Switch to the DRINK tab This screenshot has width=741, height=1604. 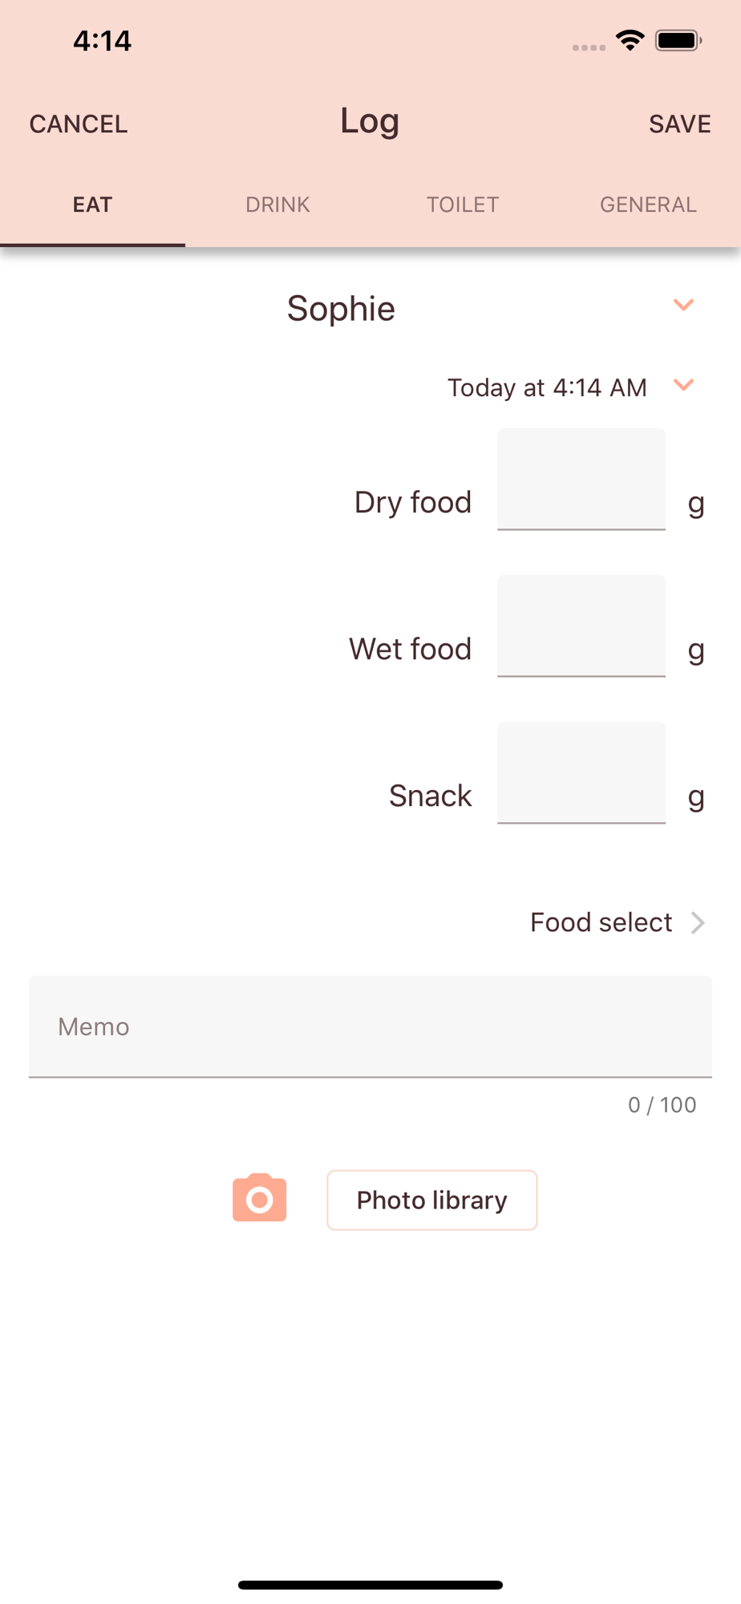point(277,205)
